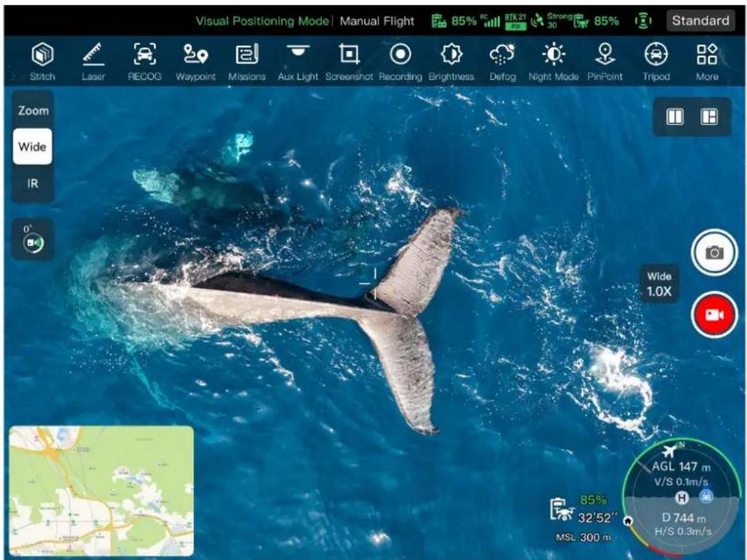Click the AGL 147 m readout
Screen dimensions: 747x560
(x=681, y=467)
